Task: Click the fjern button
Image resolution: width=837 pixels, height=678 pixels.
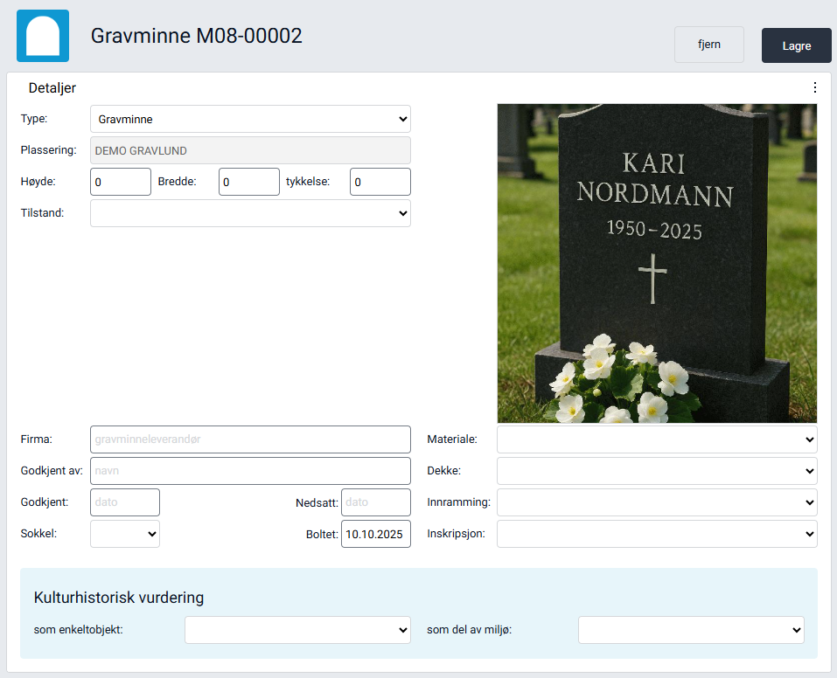Action: tap(708, 45)
